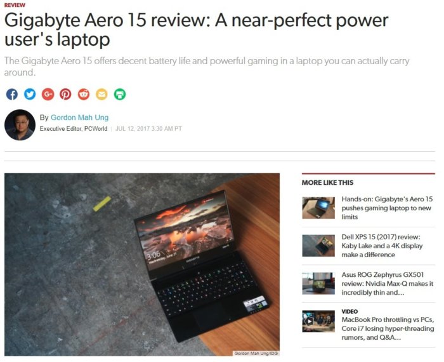The height and width of the screenshot is (362, 444).
Task: Open Asus ROG Zephyrus GX501 review link
Action: 388,283
